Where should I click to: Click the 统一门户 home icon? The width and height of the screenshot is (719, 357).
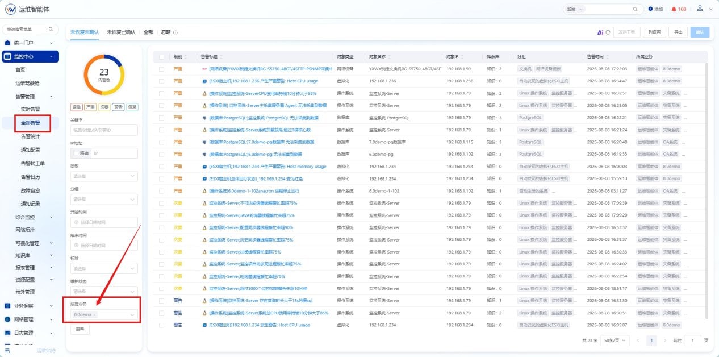7,43
